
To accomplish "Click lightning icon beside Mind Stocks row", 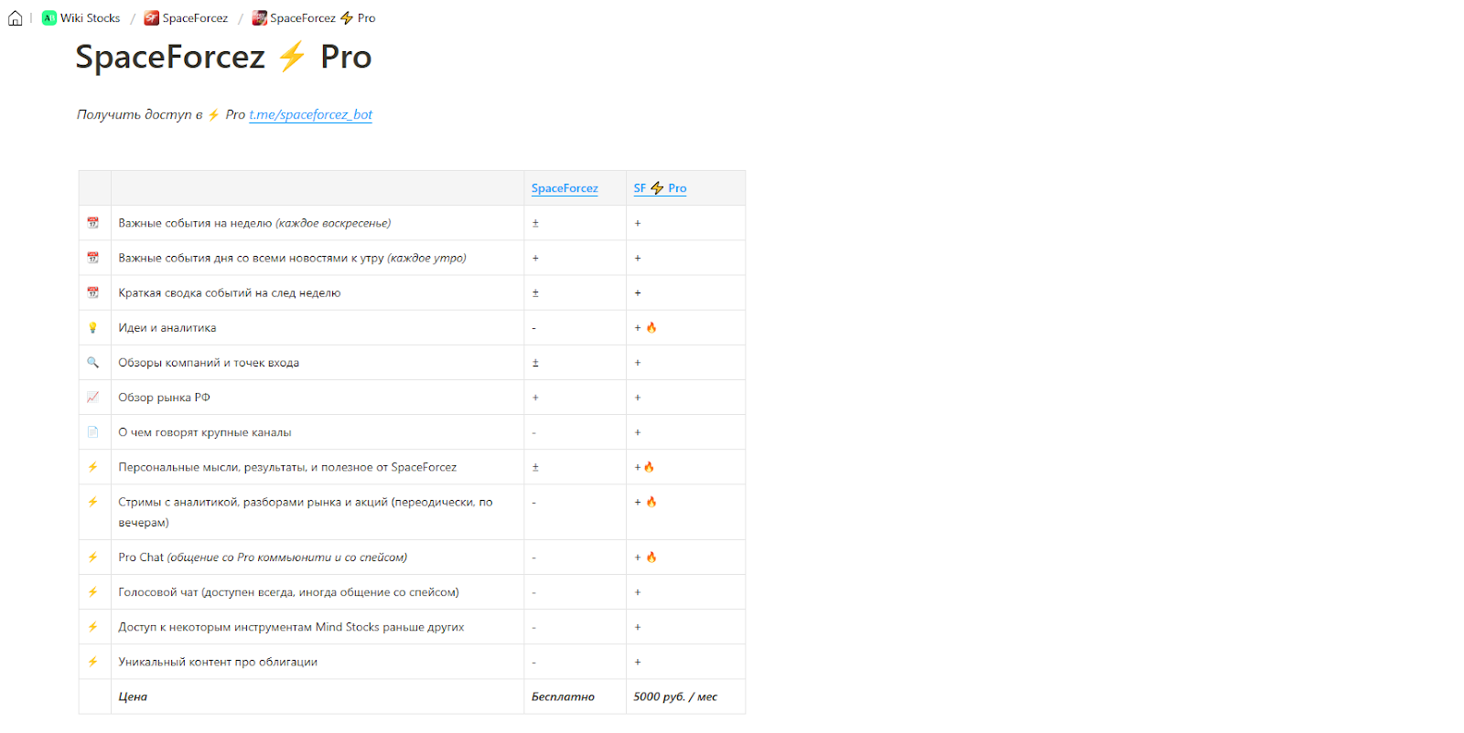I will 93,627.
